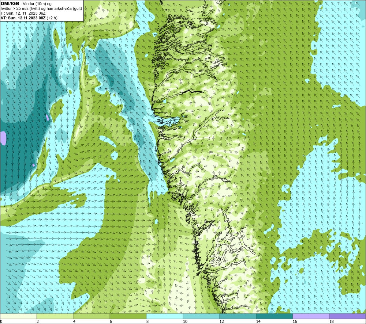Select the 10–12 m/s teal legend swatch

tap(201, 316)
